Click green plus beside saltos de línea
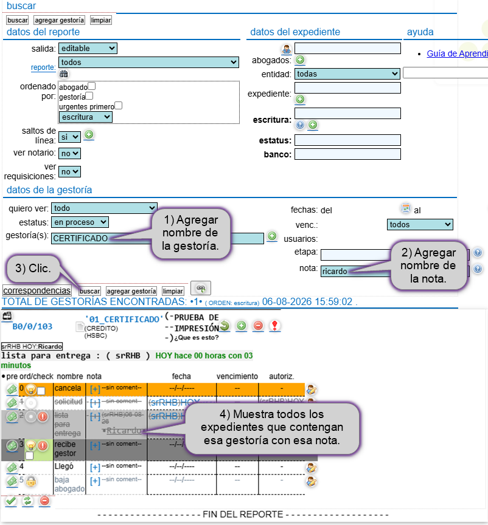The width and height of the screenshot is (488, 525). point(89,135)
